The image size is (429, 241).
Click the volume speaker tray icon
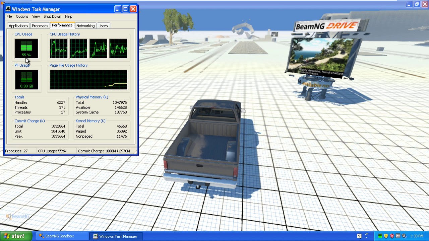(x=404, y=236)
